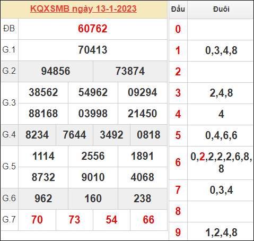
Task: Select G.2 number 73874
Action: coord(130,71)
